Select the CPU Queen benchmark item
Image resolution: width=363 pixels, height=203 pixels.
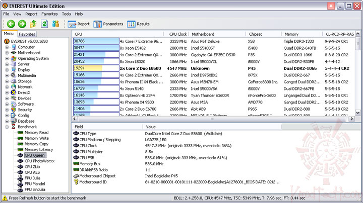[x=34, y=155]
